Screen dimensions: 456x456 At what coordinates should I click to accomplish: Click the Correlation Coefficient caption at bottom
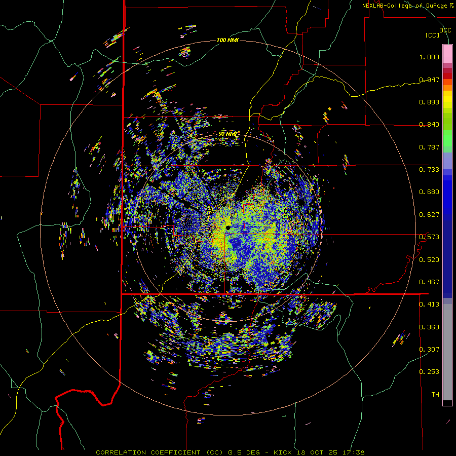coord(230,452)
